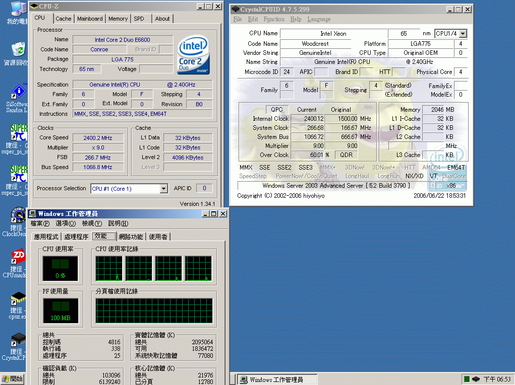Switch to the SPD tab in CPU-Z

point(139,19)
